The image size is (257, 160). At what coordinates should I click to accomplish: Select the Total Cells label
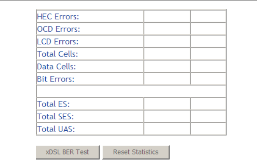58,54
